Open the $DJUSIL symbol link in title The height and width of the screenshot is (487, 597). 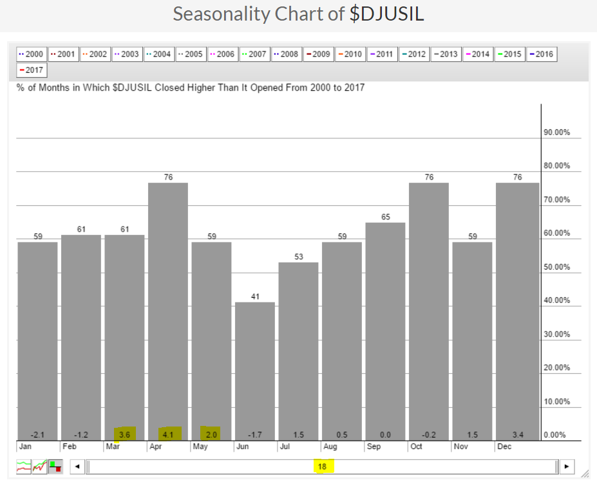click(x=386, y=14)
